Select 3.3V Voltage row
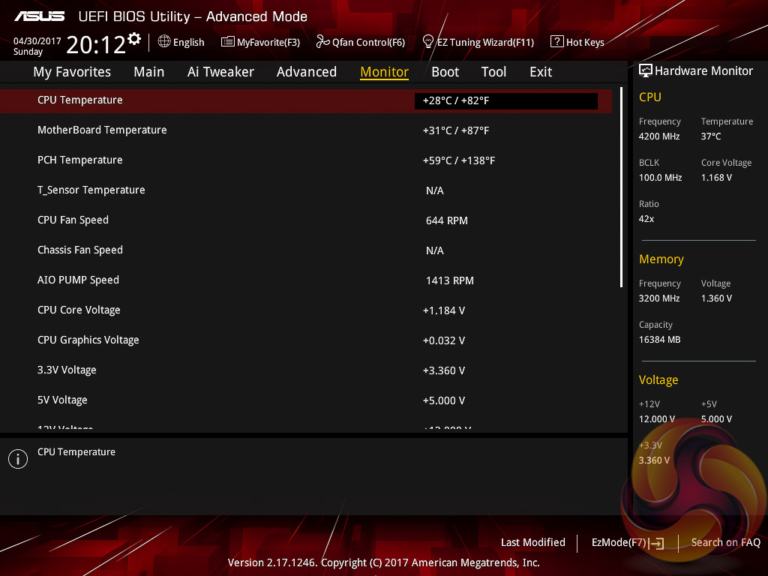 (306, 370)
